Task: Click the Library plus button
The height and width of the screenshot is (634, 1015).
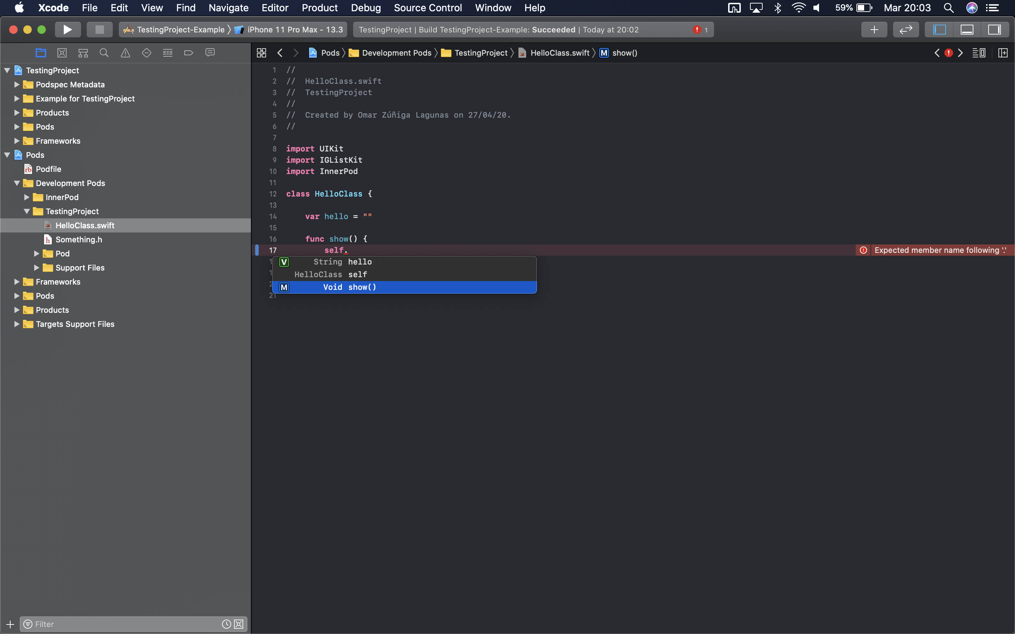Action: click(874, 30)
